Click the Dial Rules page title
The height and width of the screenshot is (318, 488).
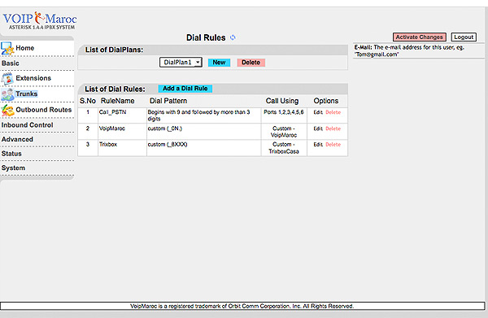point(206,37)
